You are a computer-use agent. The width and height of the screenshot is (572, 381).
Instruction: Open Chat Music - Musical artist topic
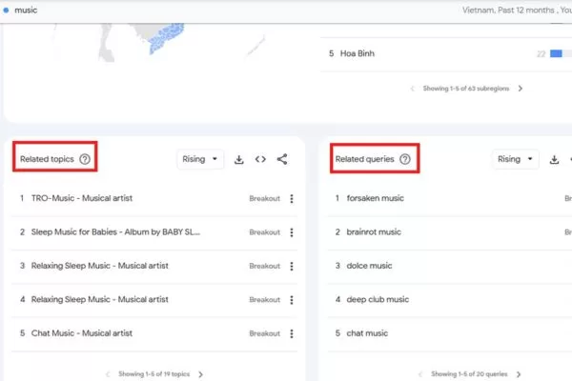pyautogui.click(x=82, y=332)
